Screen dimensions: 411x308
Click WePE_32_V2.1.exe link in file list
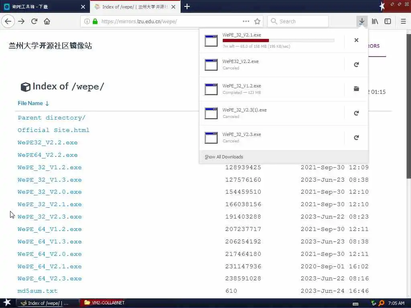coord(49,204)
